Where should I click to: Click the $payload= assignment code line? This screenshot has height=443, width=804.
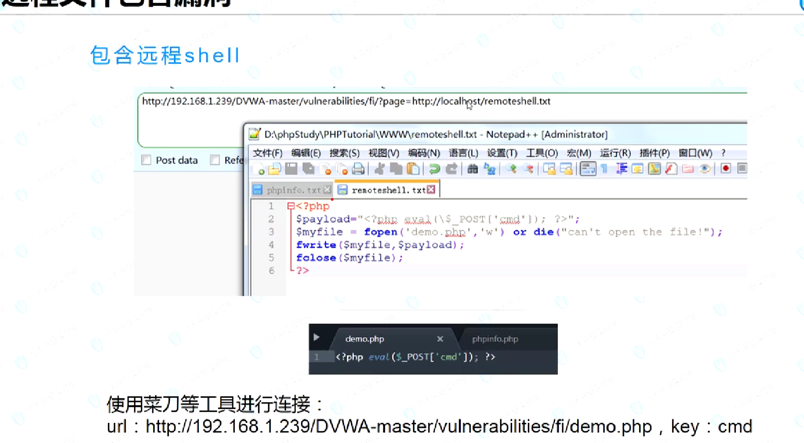point(438,219)
